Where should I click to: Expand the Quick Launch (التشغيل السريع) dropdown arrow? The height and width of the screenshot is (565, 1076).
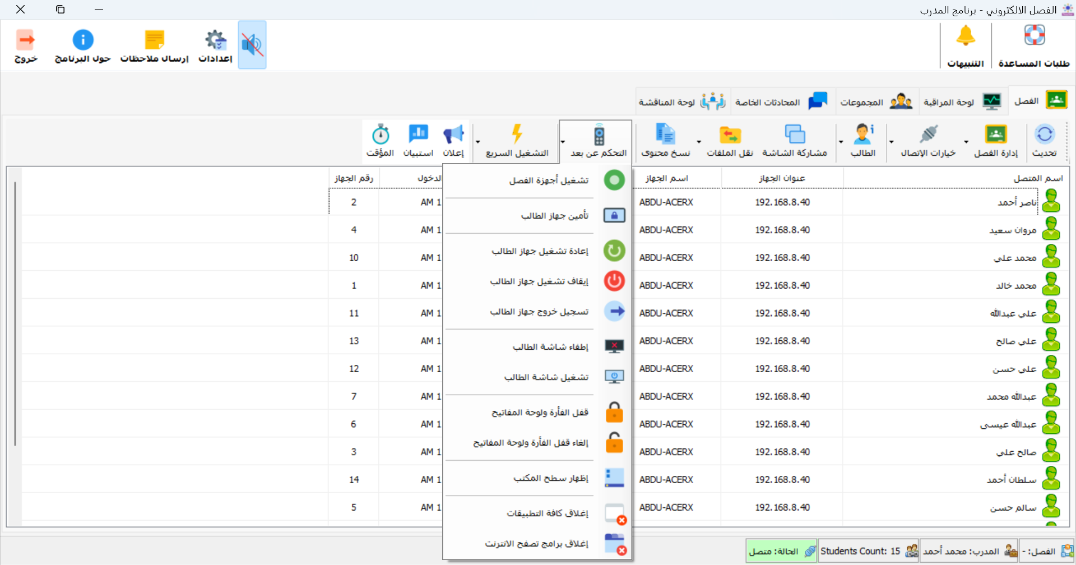click(477, 142)
